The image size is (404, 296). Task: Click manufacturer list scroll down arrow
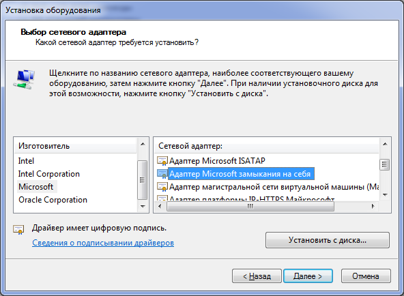[x=143, y=207]
